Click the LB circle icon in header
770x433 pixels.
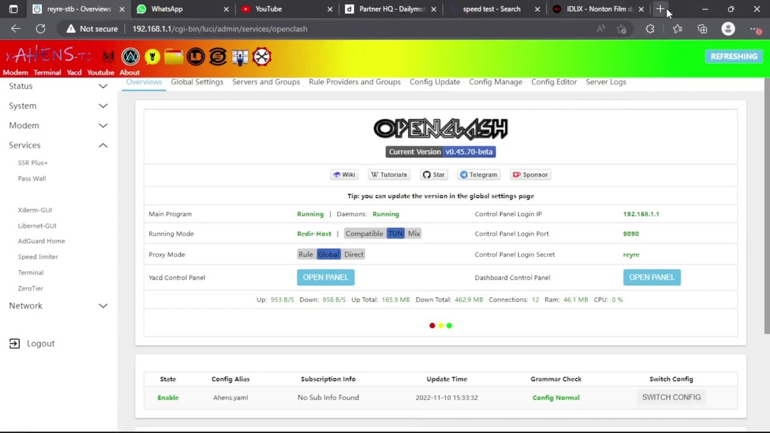point(196,57)
